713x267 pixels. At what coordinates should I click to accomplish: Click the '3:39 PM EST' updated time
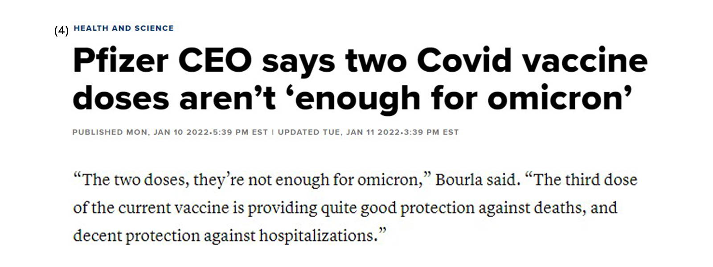pyautogui.click(x=431, y=132)
